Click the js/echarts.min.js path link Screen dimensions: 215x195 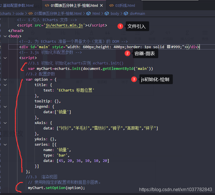coord(64,25)
